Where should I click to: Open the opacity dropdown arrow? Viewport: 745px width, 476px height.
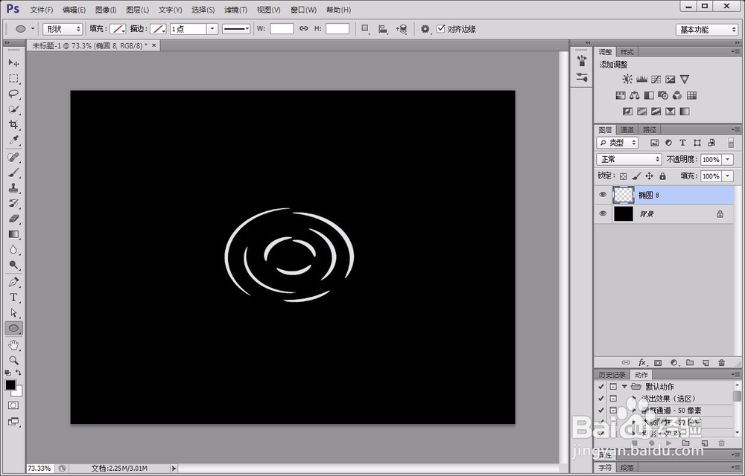728,160
